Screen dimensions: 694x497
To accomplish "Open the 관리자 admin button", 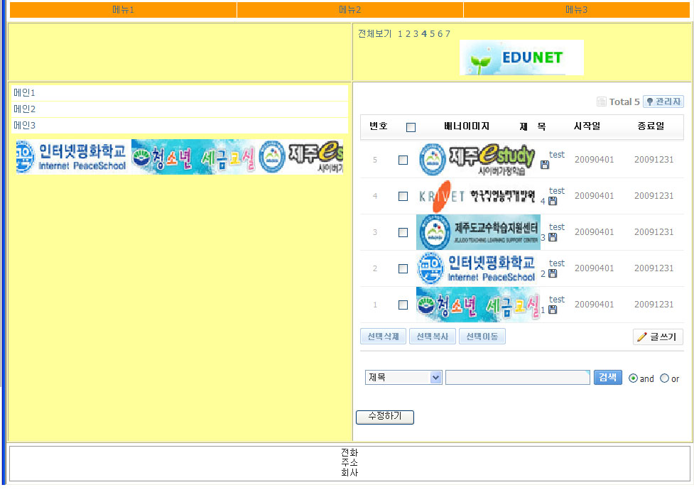I will [663, 102].
